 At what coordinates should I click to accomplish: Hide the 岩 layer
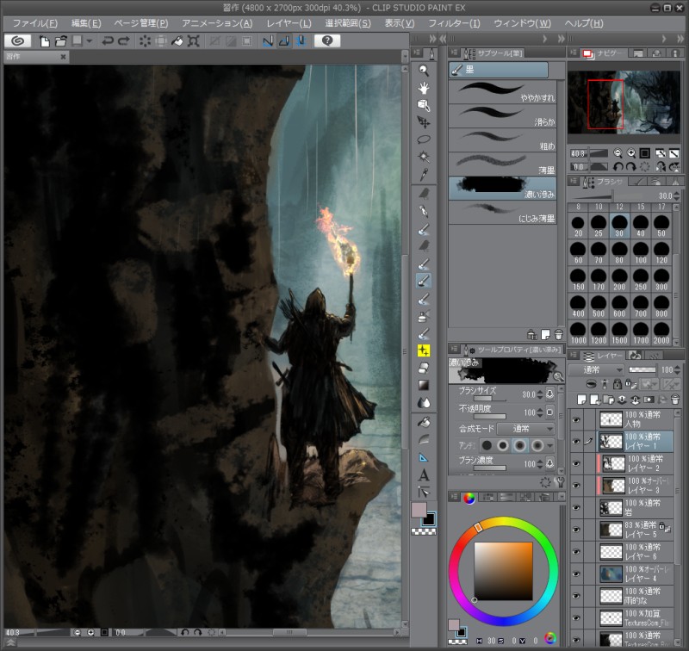point(576,507)
